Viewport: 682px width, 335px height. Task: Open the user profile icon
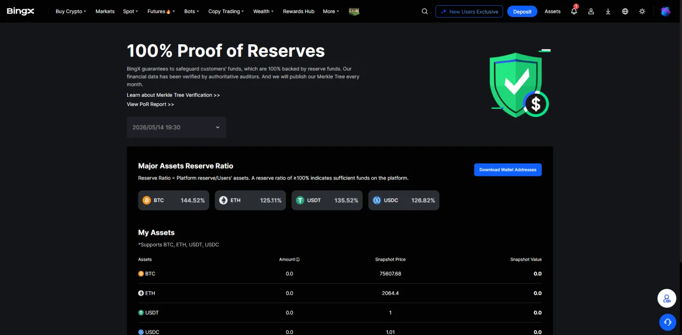[x=591, y=11]
